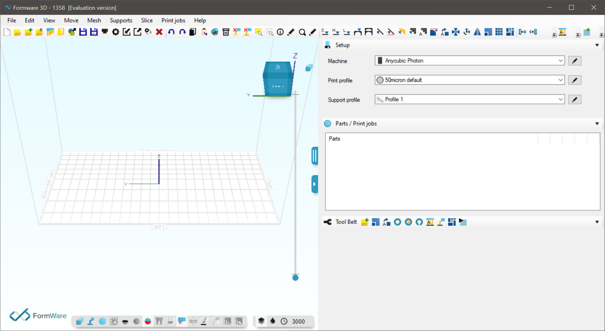Open the Mesh menu

pos(94,20)
